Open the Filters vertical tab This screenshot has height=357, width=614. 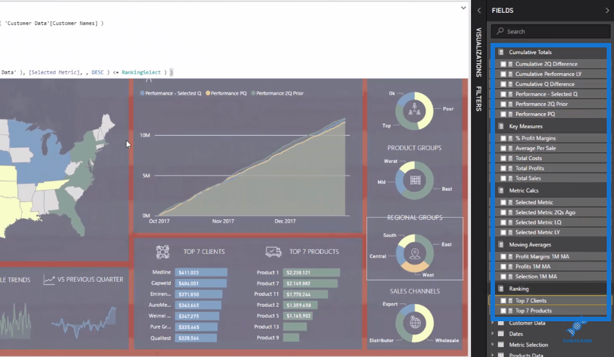[478, 99]
